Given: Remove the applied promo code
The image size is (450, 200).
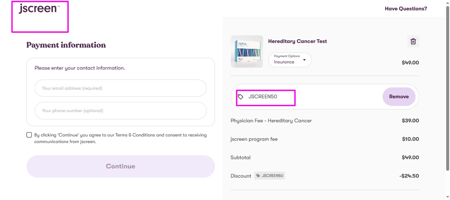Looking at the screenshot, I should [x=399, y=97].
